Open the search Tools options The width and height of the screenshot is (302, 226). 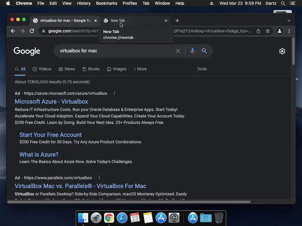(x=202, y=69)
